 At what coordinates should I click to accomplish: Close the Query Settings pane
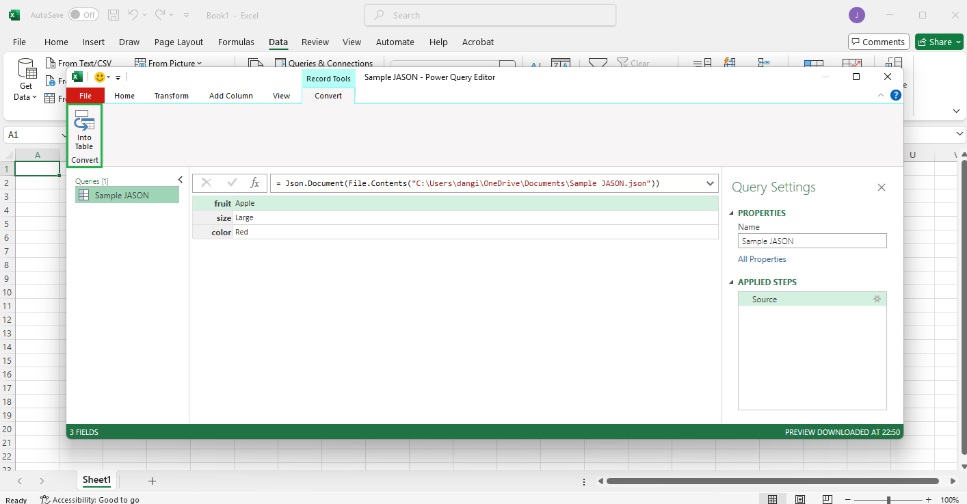[882, 187]
